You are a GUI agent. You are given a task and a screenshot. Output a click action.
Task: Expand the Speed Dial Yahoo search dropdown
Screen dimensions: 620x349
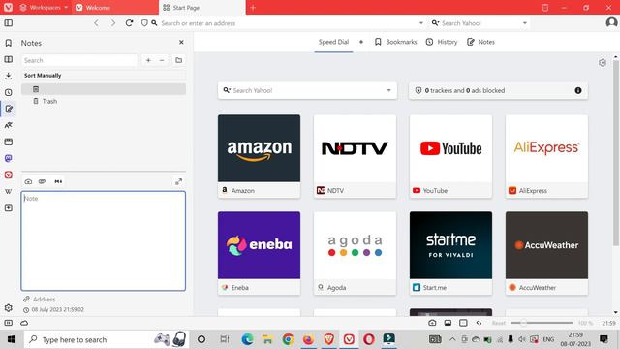point(389,90)
